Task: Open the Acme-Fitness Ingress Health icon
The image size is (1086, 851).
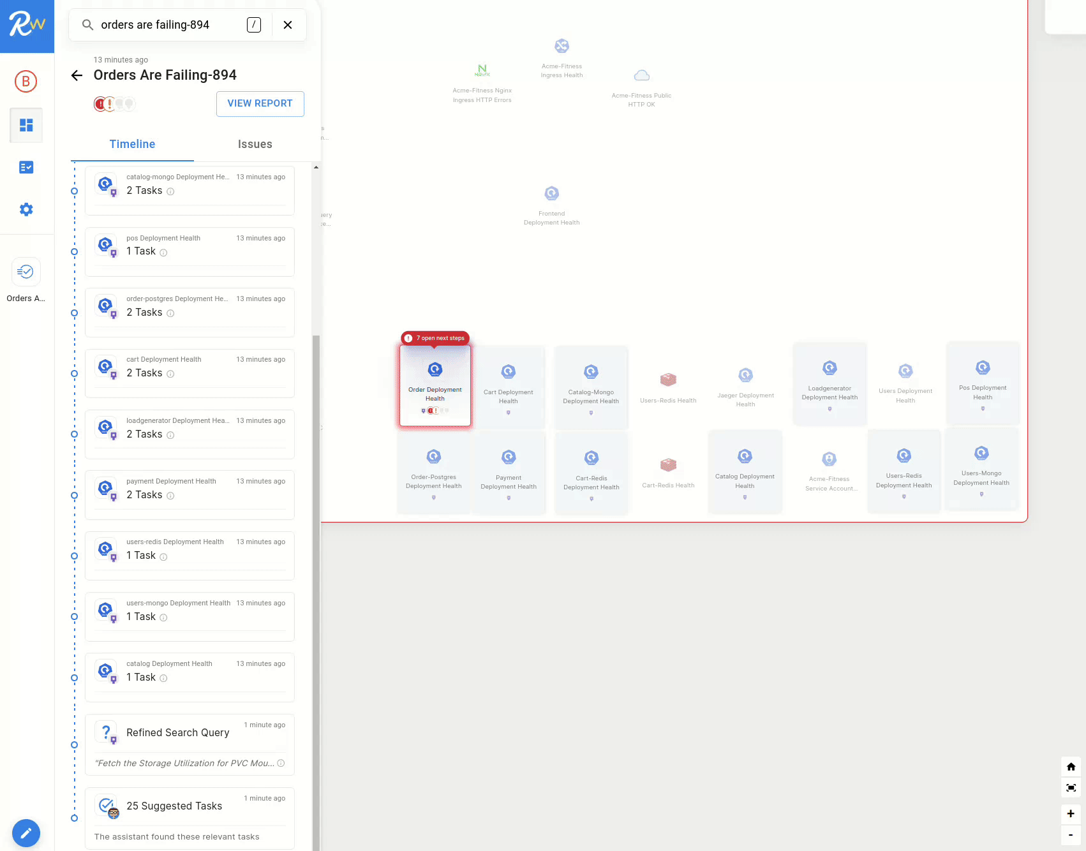Action: tap(562, 45)
